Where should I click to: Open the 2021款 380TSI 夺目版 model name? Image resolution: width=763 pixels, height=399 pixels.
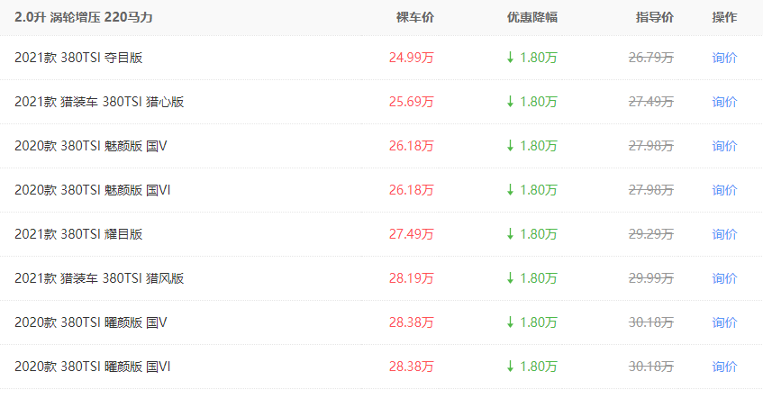point(78,58)
